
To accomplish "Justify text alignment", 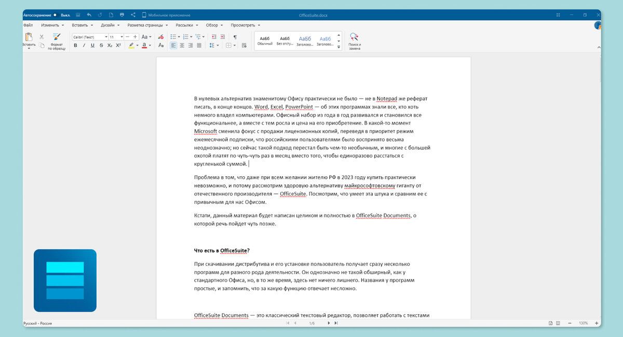I will click(199, 45).
